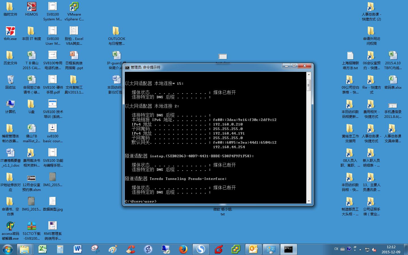Select the 人事总务课 - 快捷方式 (2) shortcut

pyautogui.click(x=371, y=11)
